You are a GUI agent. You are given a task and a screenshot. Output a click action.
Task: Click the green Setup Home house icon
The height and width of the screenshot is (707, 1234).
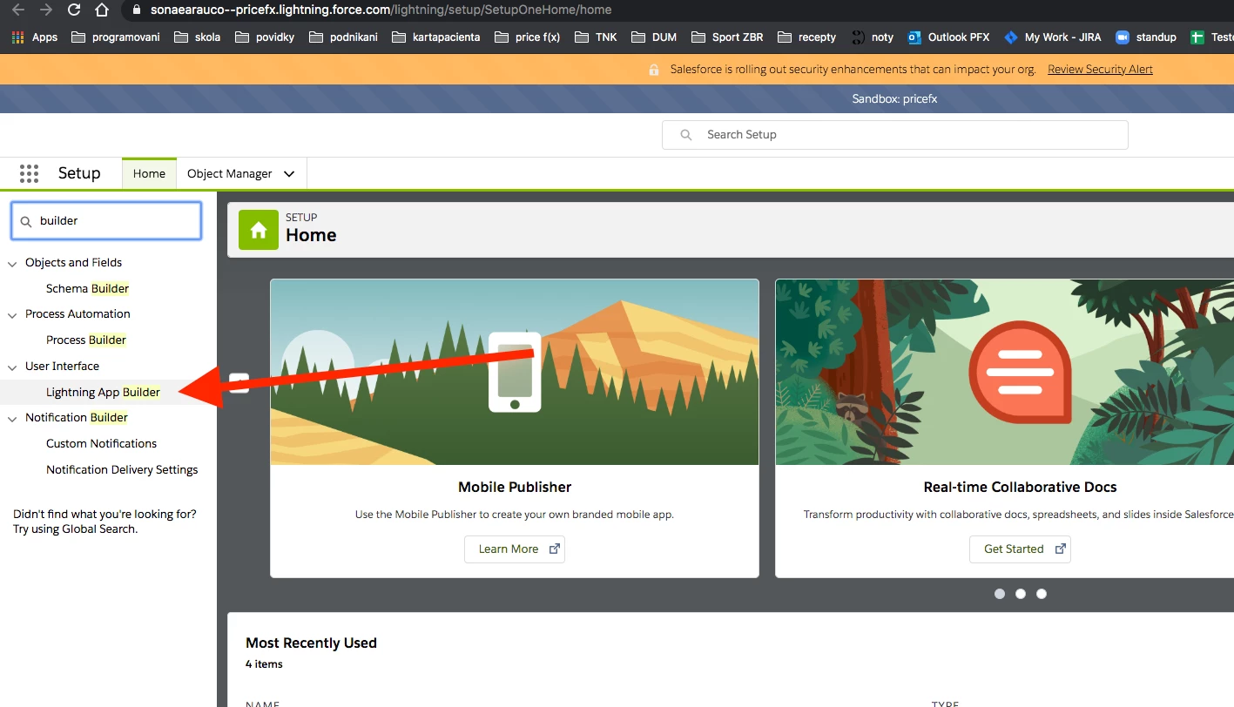pos(258,229)
